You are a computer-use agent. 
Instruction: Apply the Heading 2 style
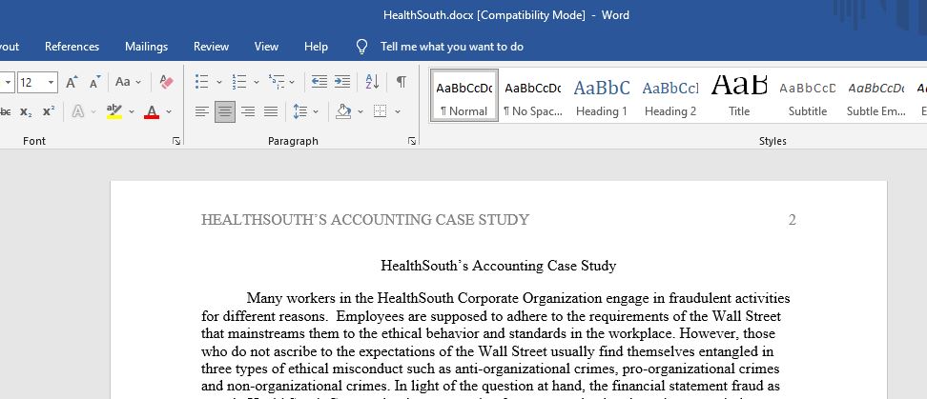(669, 94)
